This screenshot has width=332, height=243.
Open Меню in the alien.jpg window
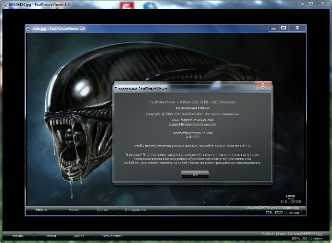click(x=41, y=210)
